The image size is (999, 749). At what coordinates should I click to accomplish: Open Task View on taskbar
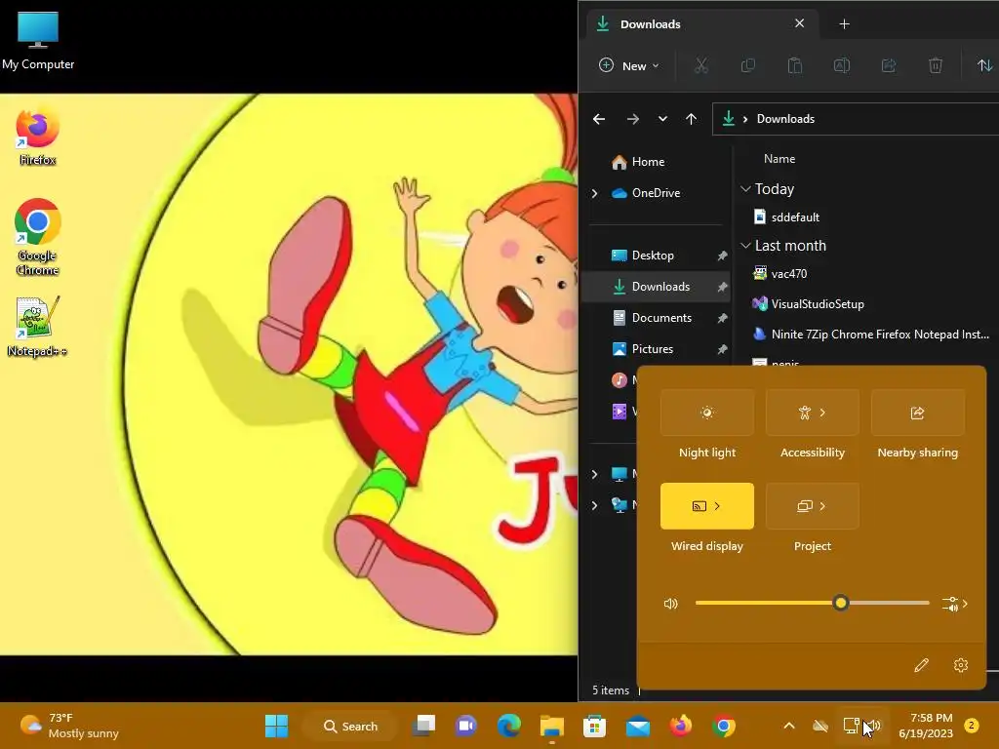click(423, 726)
